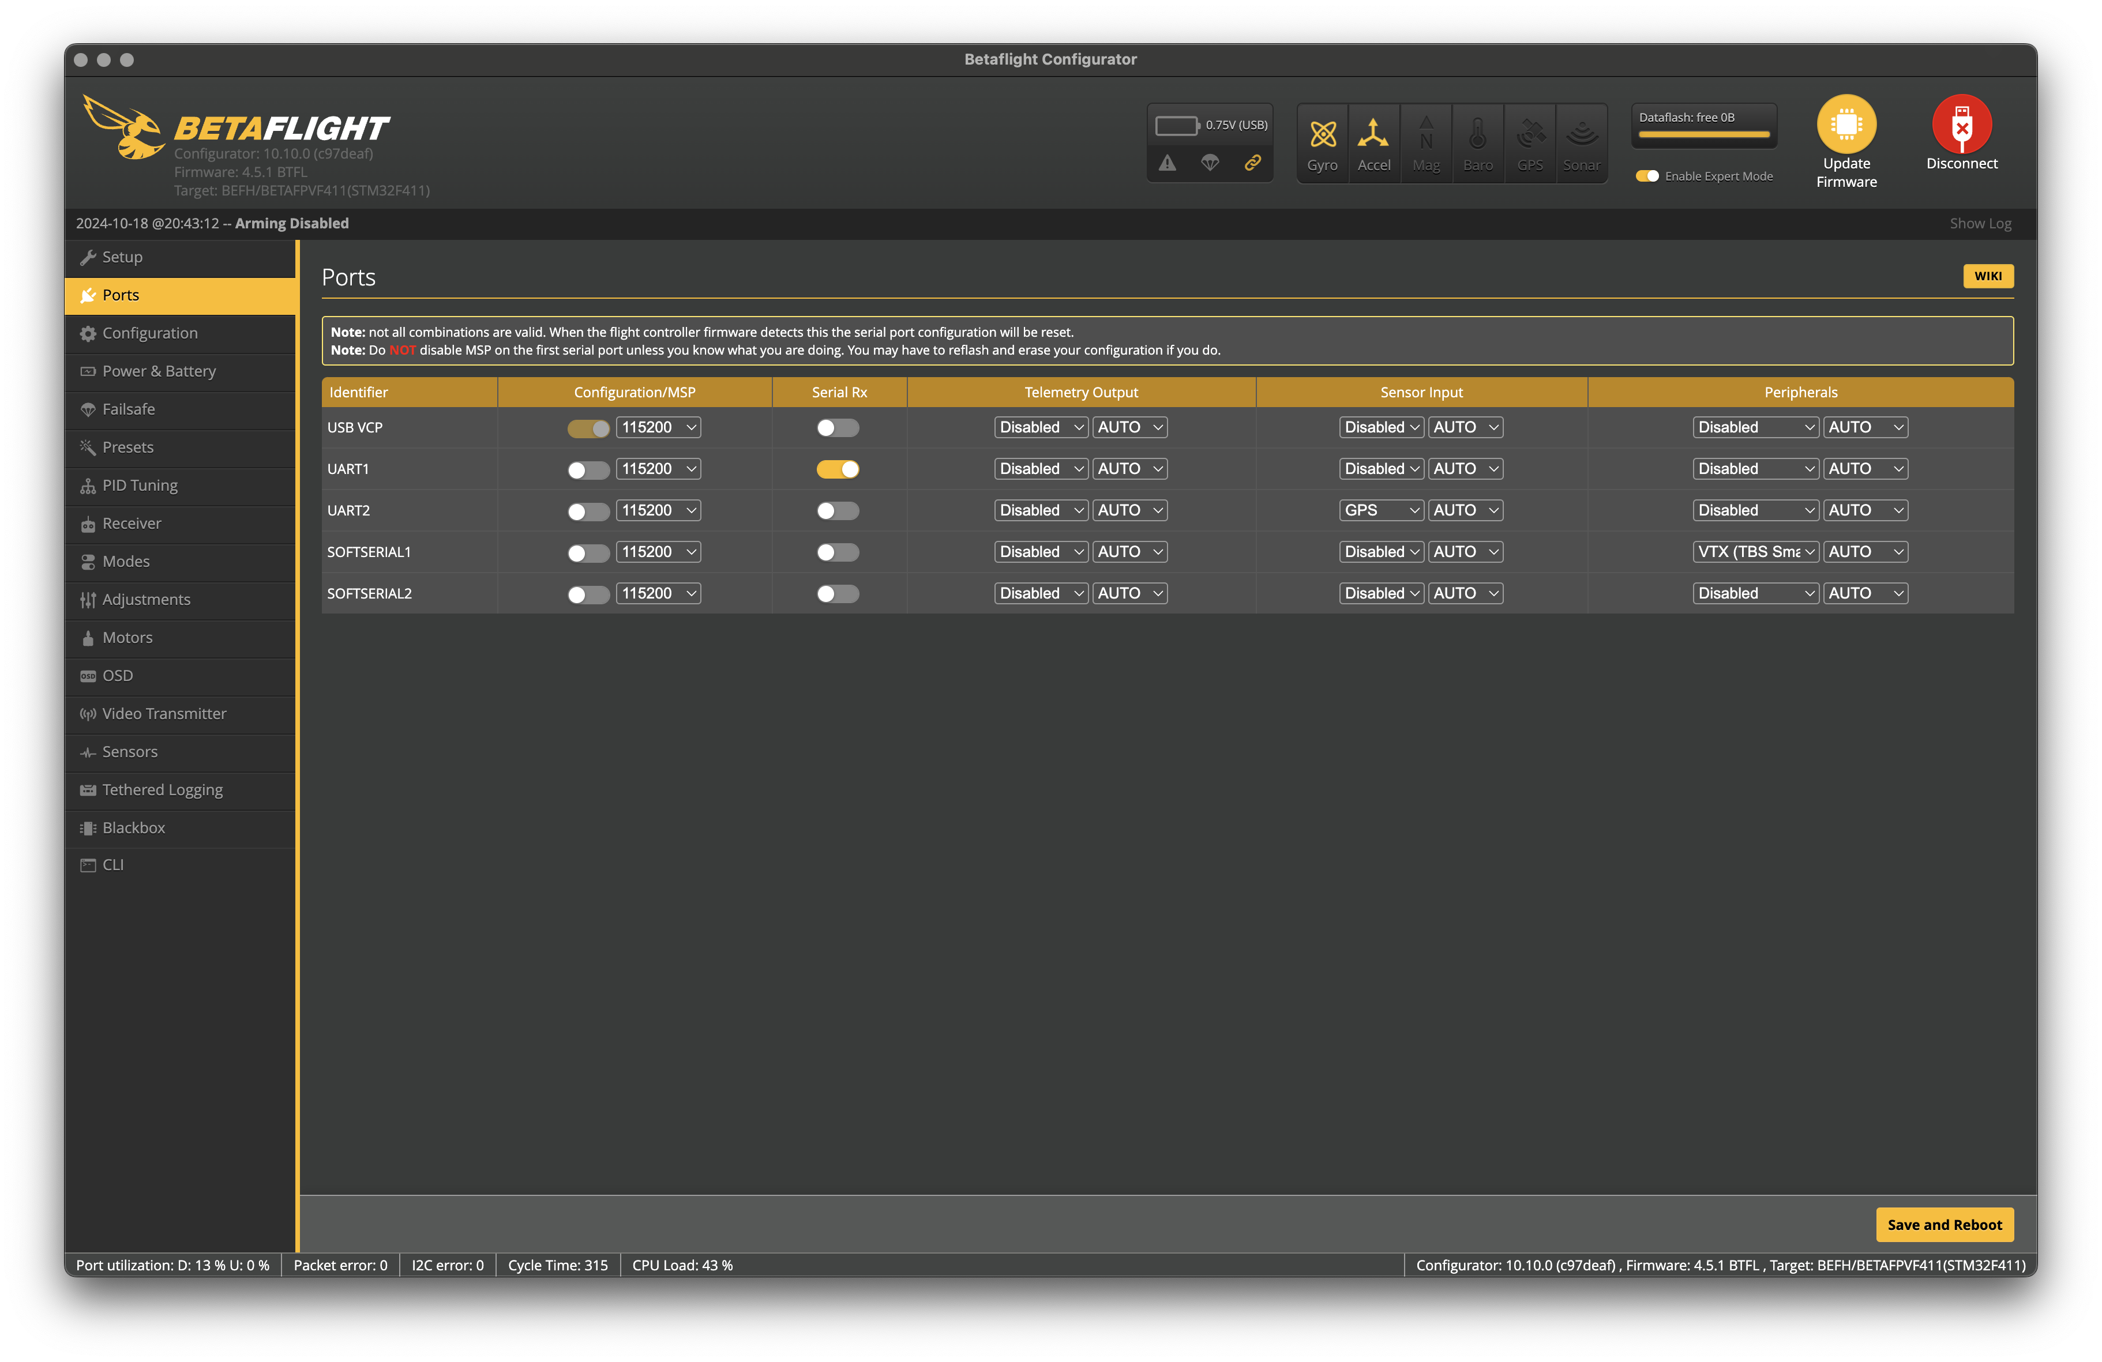
Task: Click the arming warning triangle icon
Action: (1167, 163)
